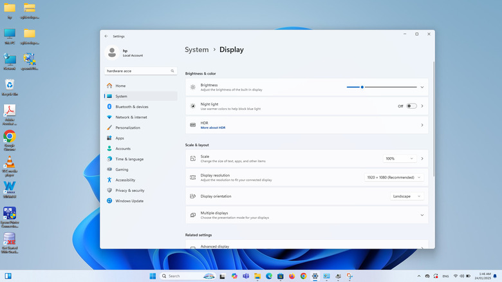This screenshot has width=502, height=282.
Task: Expand the Multiple displays section
Action: click(x=422, y=215)
